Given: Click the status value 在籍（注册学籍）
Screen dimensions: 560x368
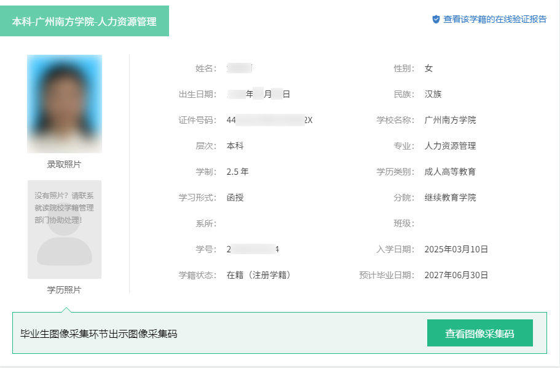Looking at the screenshot, I should tap(260, 275).
